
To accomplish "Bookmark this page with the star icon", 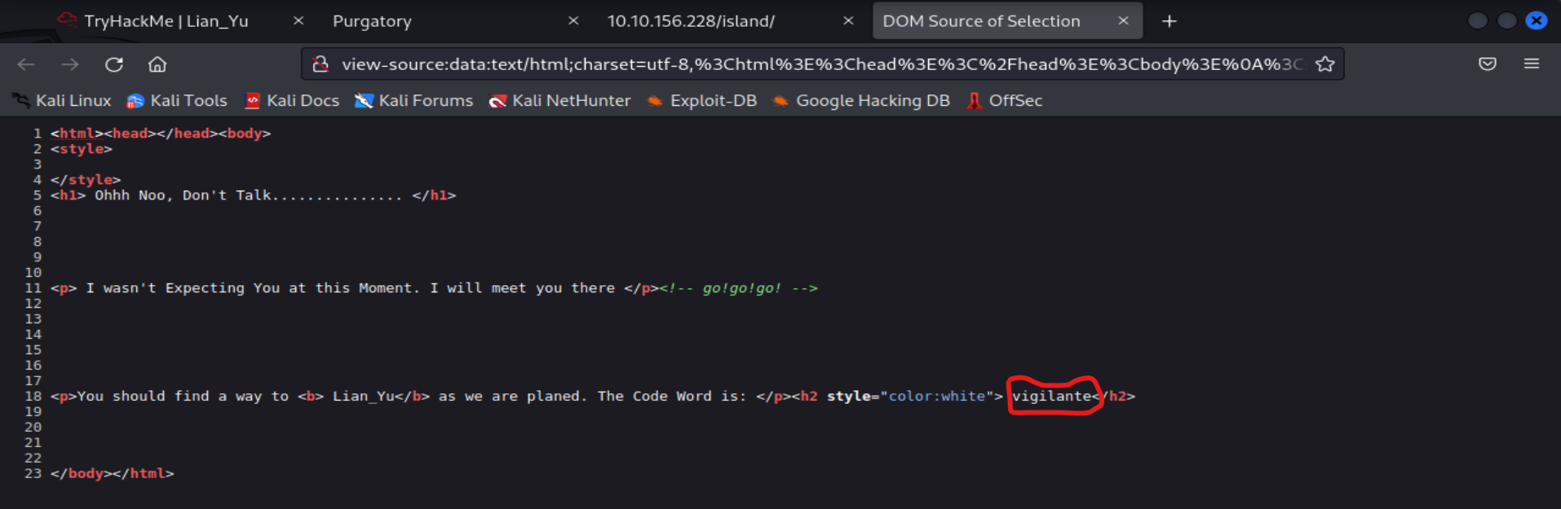I will coord(1325,64).
